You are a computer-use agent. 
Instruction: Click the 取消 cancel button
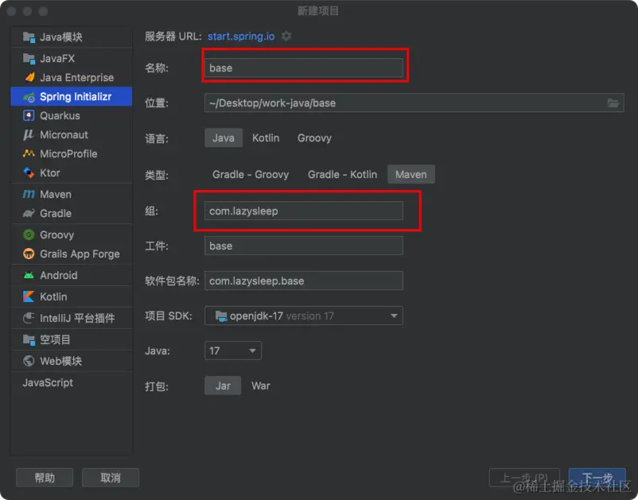(x=111, y=478)
